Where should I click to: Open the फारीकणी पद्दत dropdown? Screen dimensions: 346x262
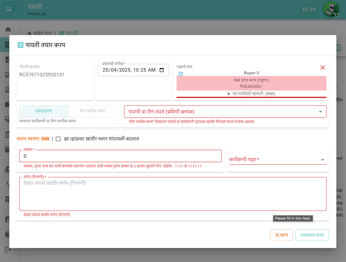(277, 159)
